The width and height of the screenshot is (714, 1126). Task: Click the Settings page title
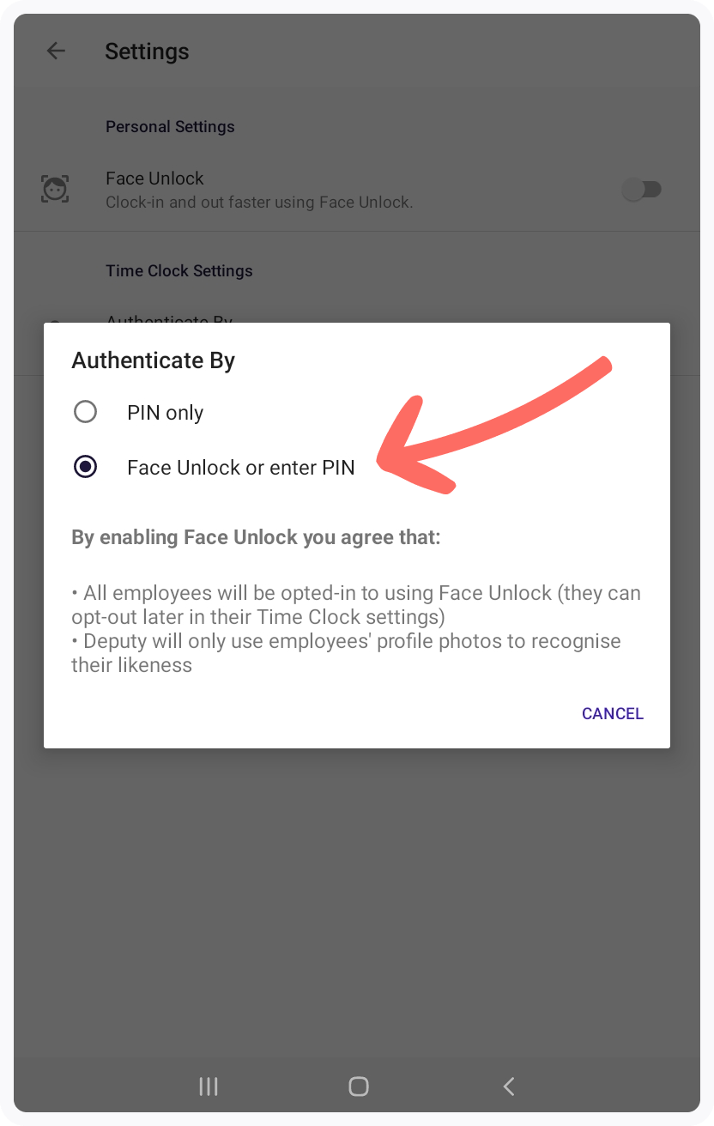point(147,51)
